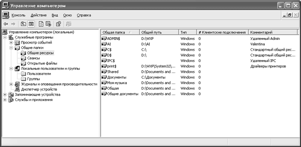The width and height of the screenshot is (301, 147).
Task: Select the print$ shared folder icon
Action: click(x=104, y=66)
